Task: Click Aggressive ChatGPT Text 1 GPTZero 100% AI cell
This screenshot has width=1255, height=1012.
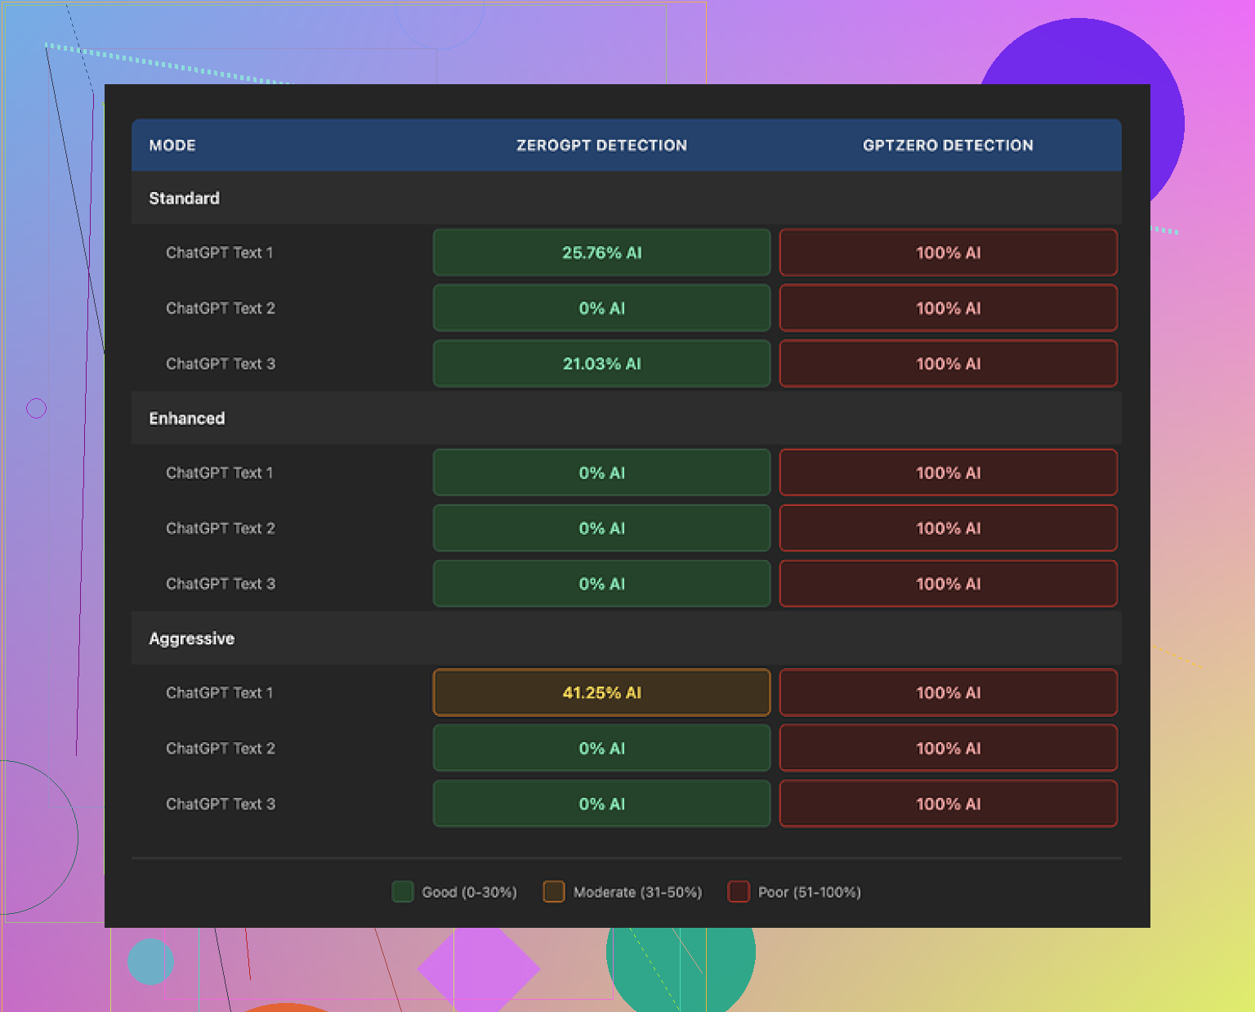Action: [x=948, y=692]
